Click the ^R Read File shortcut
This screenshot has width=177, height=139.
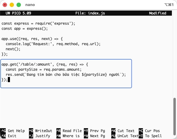(69, 131)
